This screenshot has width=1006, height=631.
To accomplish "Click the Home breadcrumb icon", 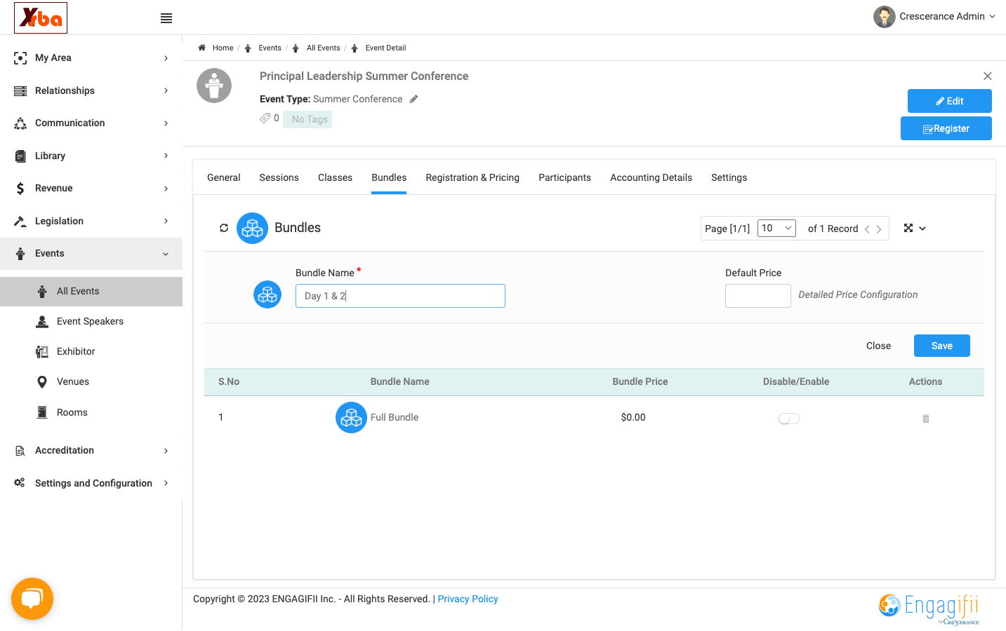I will point(201,48).
